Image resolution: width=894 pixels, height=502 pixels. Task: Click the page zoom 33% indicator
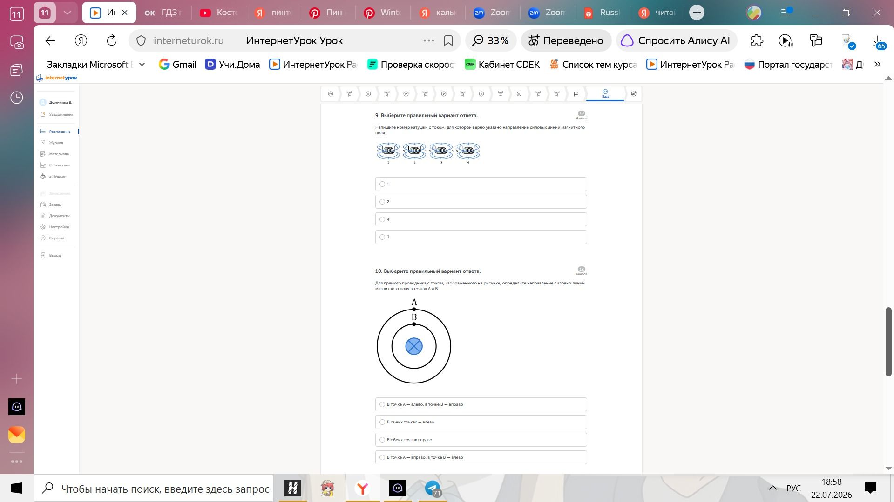(x=491, y=41)
